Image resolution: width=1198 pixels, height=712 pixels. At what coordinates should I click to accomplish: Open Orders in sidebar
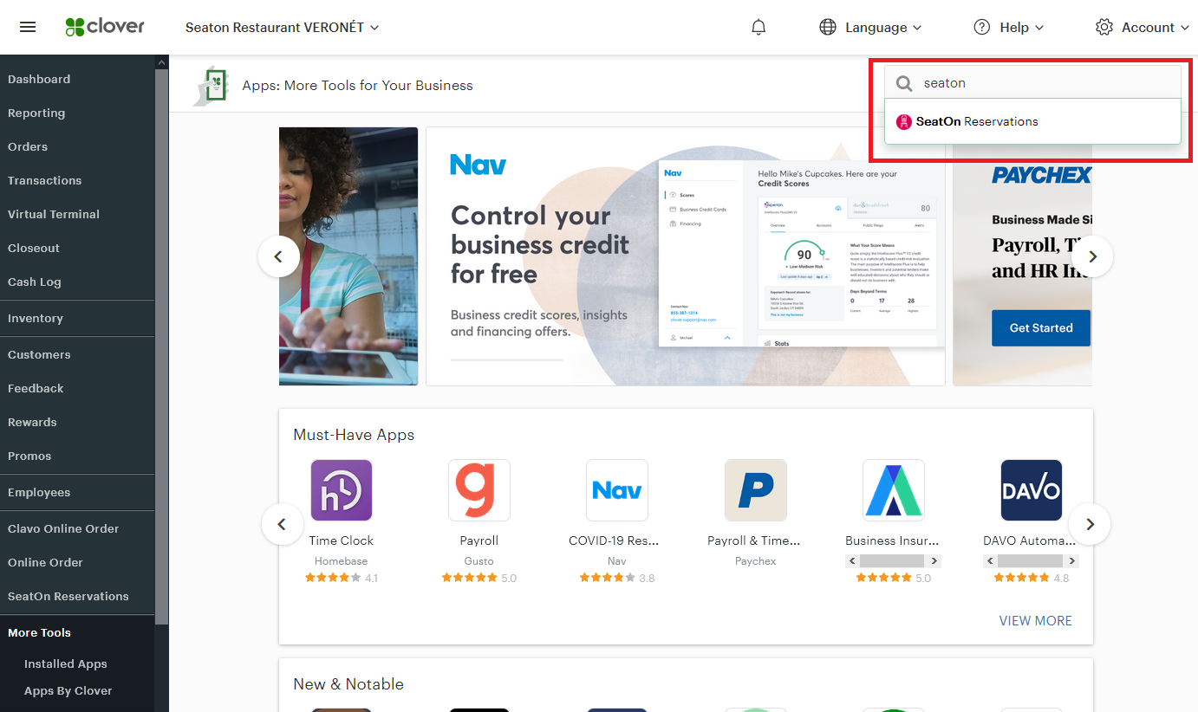[28, 146]
